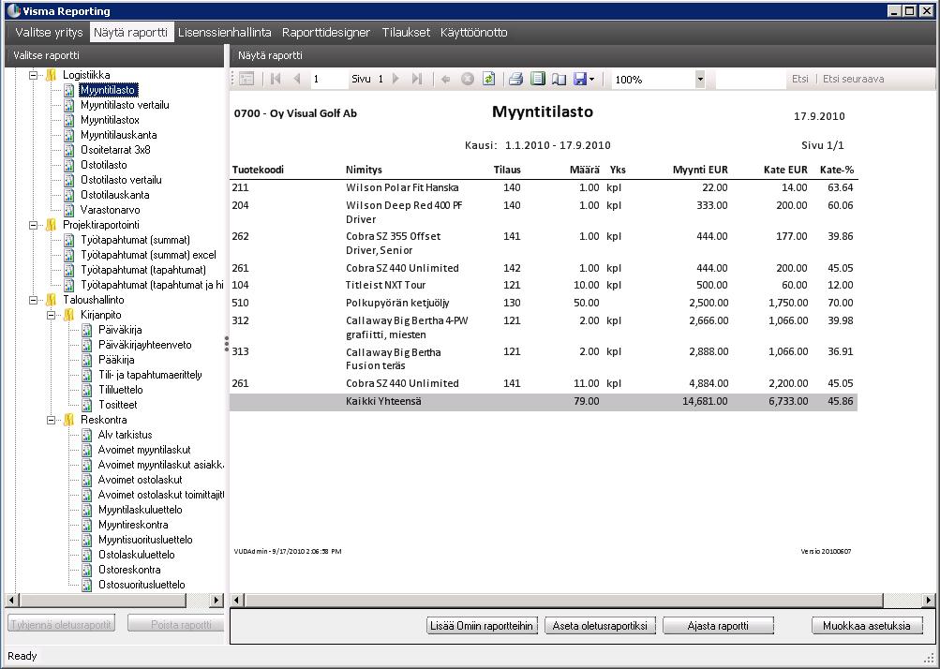The width and height of the screenshot is (940, 669).
Task: Click the Etsi seuraava link
Action: coord(853,79)
